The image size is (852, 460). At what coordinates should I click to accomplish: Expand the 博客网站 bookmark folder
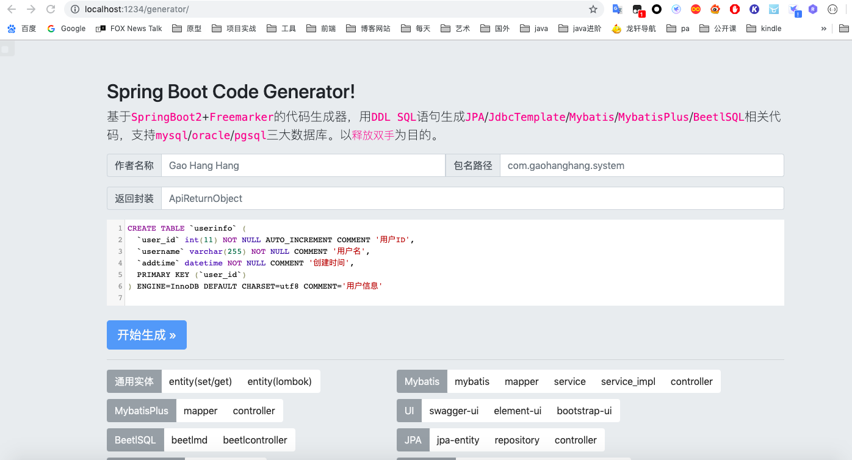pyautogui.click(x=368, y=28)
